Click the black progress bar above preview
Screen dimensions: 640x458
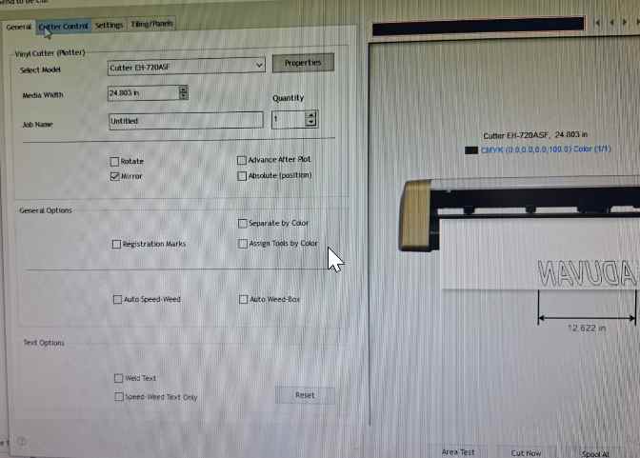click(x=478, y=26)
